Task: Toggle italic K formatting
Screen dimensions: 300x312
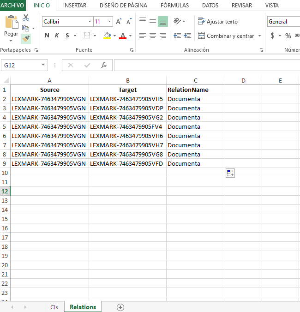Action: point(57,36)
